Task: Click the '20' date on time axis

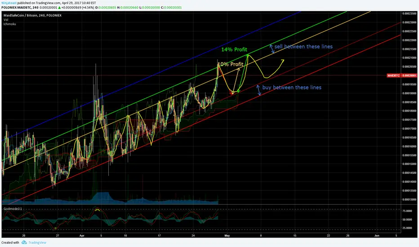Action: 24,235
